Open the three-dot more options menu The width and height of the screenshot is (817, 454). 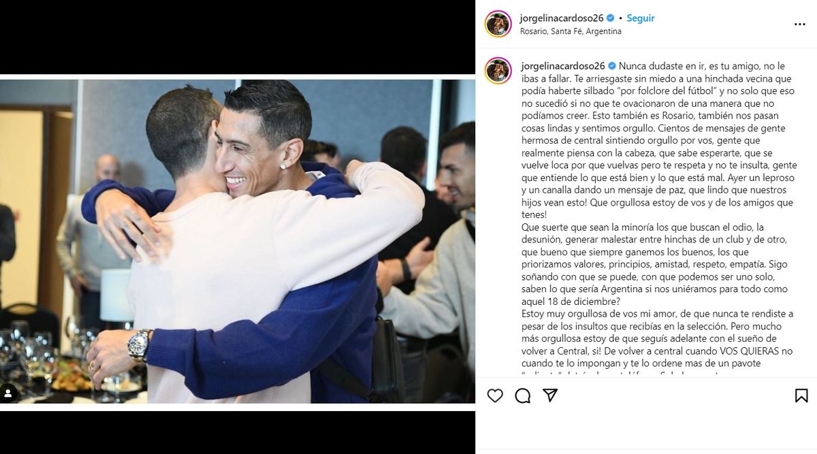point(800,24)
